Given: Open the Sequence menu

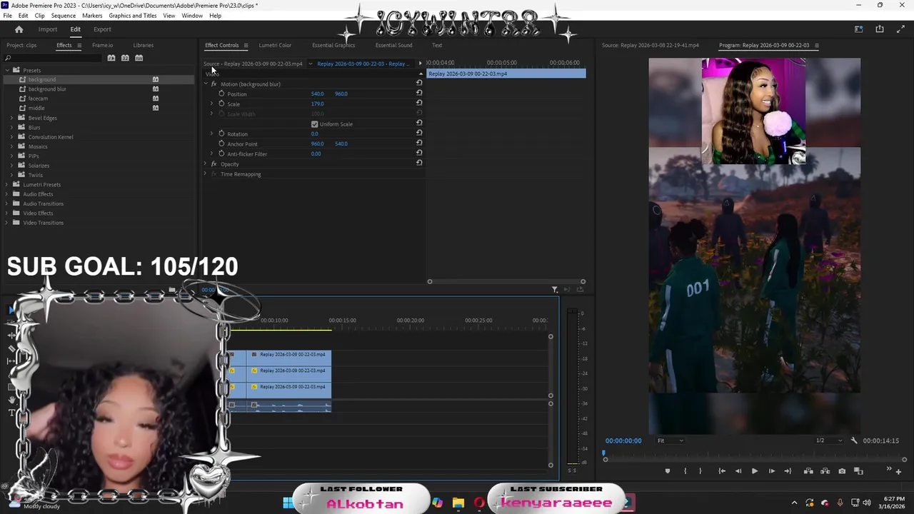Looking at the screenshot, I should pyautogui.click(x=64, y=16).
